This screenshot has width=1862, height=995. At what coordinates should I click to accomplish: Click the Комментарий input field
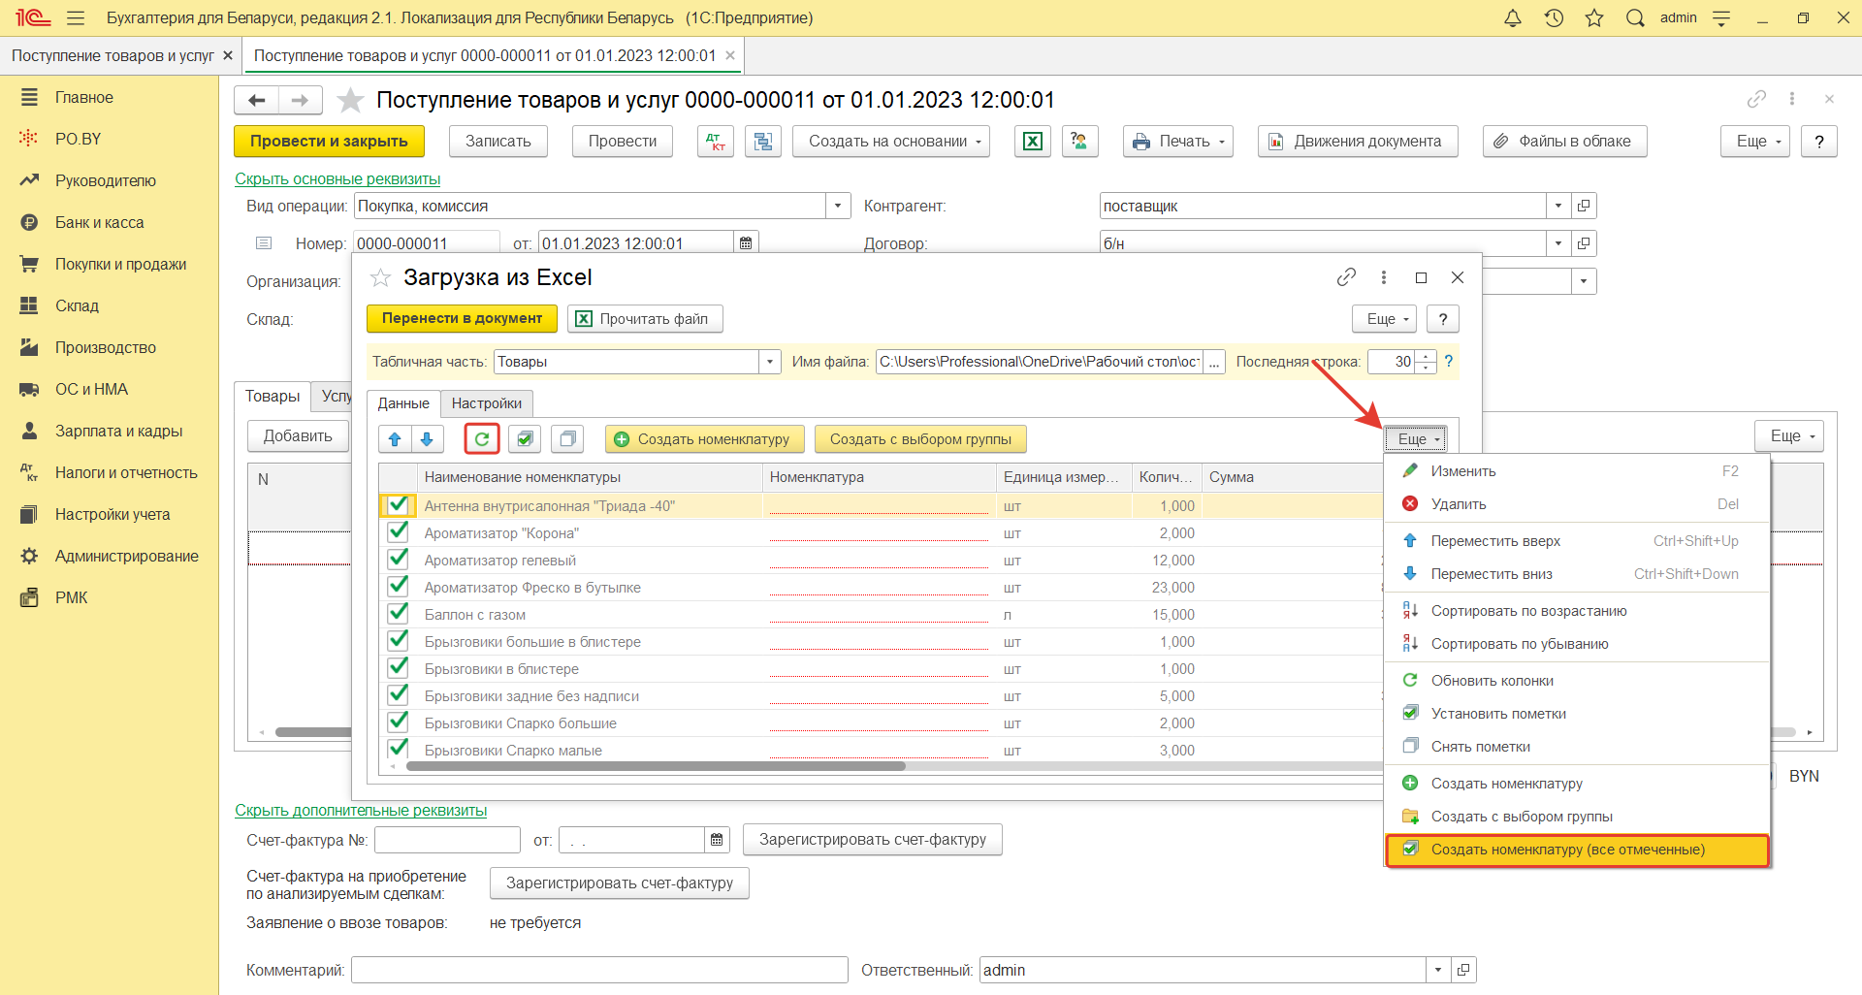(599, 970)
